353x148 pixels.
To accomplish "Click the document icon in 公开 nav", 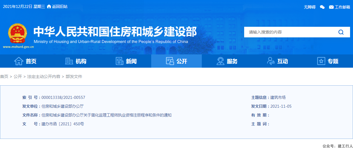I will [x=170, y=61].
